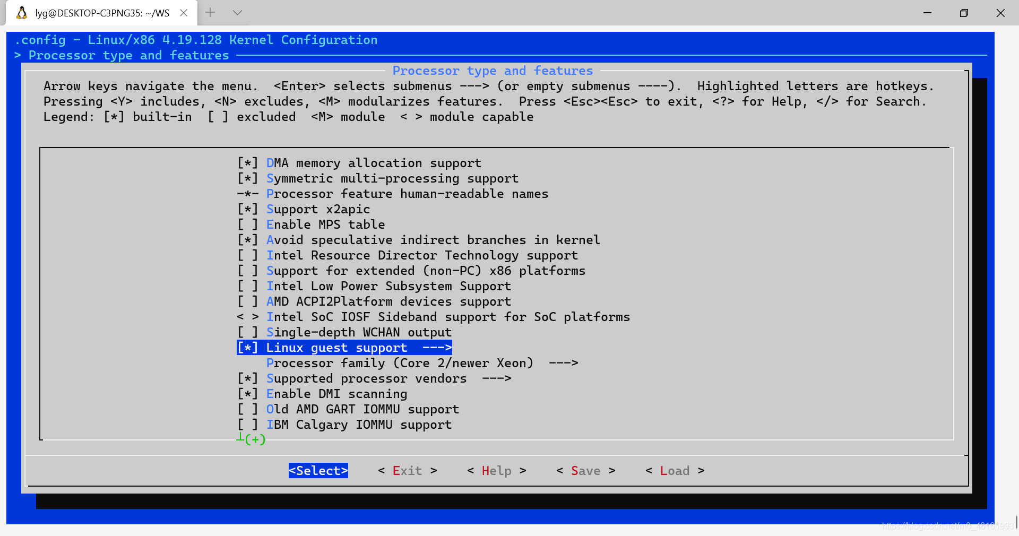The height and width of the screenshot is (536, 1019).
Task: Toggle Supported processor vendors checkbox
Action: [x=247, y=378]
